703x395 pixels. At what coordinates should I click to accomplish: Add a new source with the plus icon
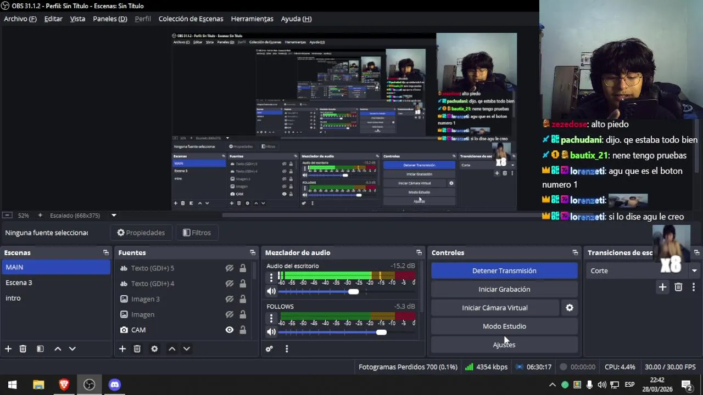coord(122,349)
